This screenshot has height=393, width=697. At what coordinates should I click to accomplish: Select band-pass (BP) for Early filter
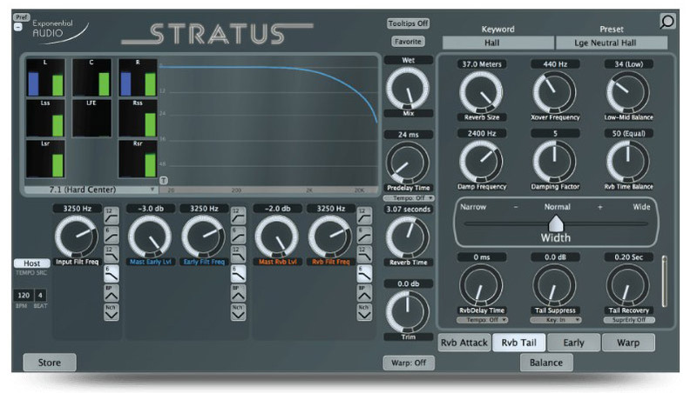pyautogui.click(x=238, y=293)
